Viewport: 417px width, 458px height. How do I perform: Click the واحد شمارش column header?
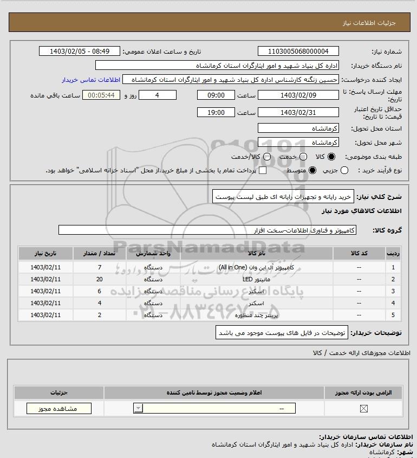(x=153, y=253)
